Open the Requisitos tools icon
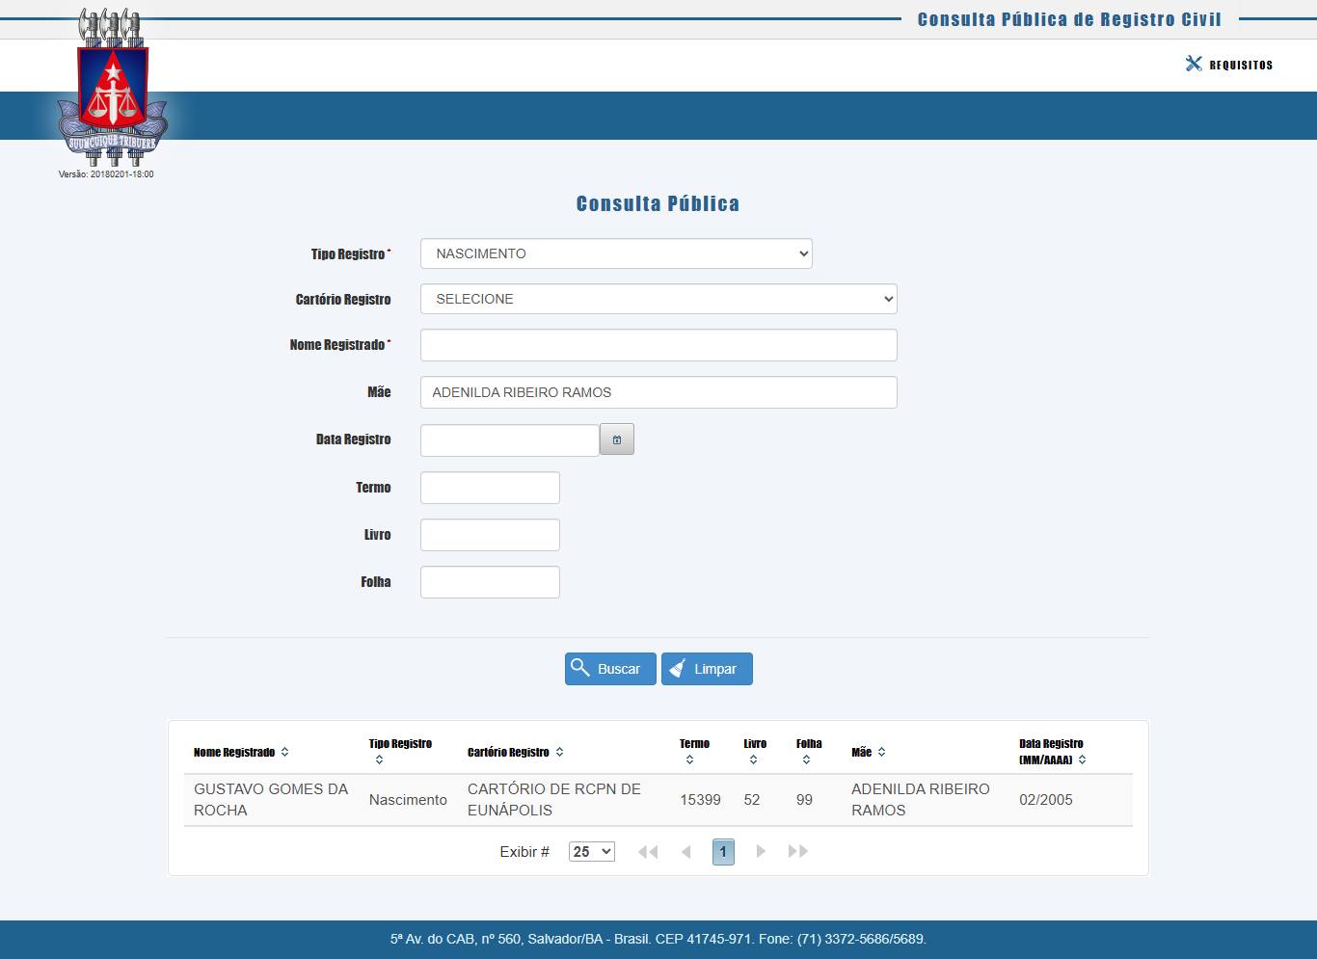The height and width of the screenshot is (959, 1317). (x=1194, y=64)
